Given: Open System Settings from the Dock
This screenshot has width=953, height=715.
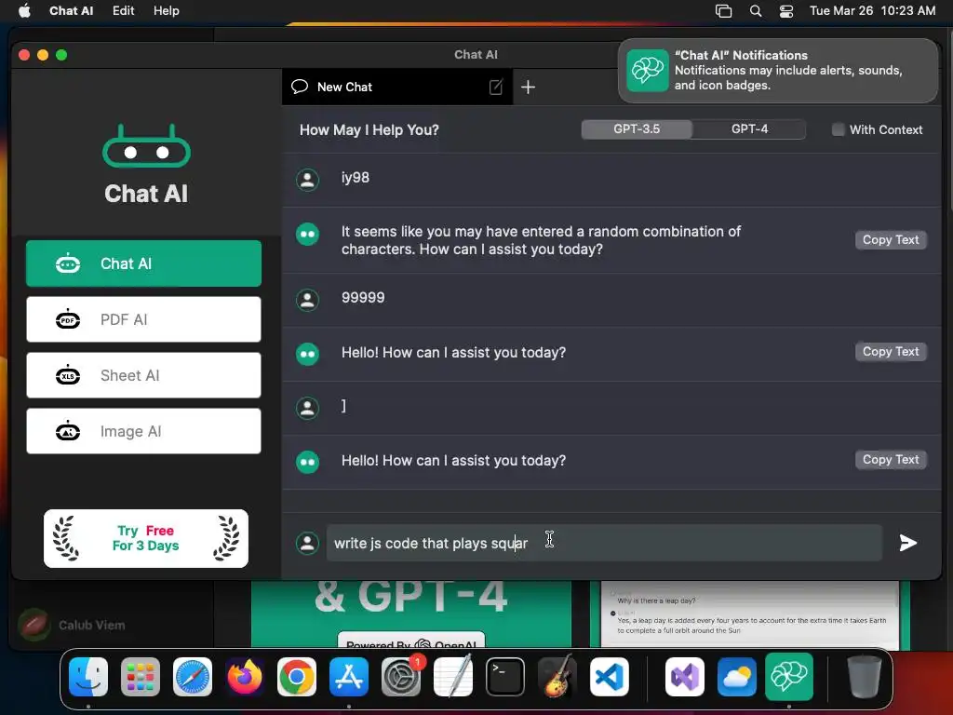Looking at the screenshot, I should click(401, 677).
